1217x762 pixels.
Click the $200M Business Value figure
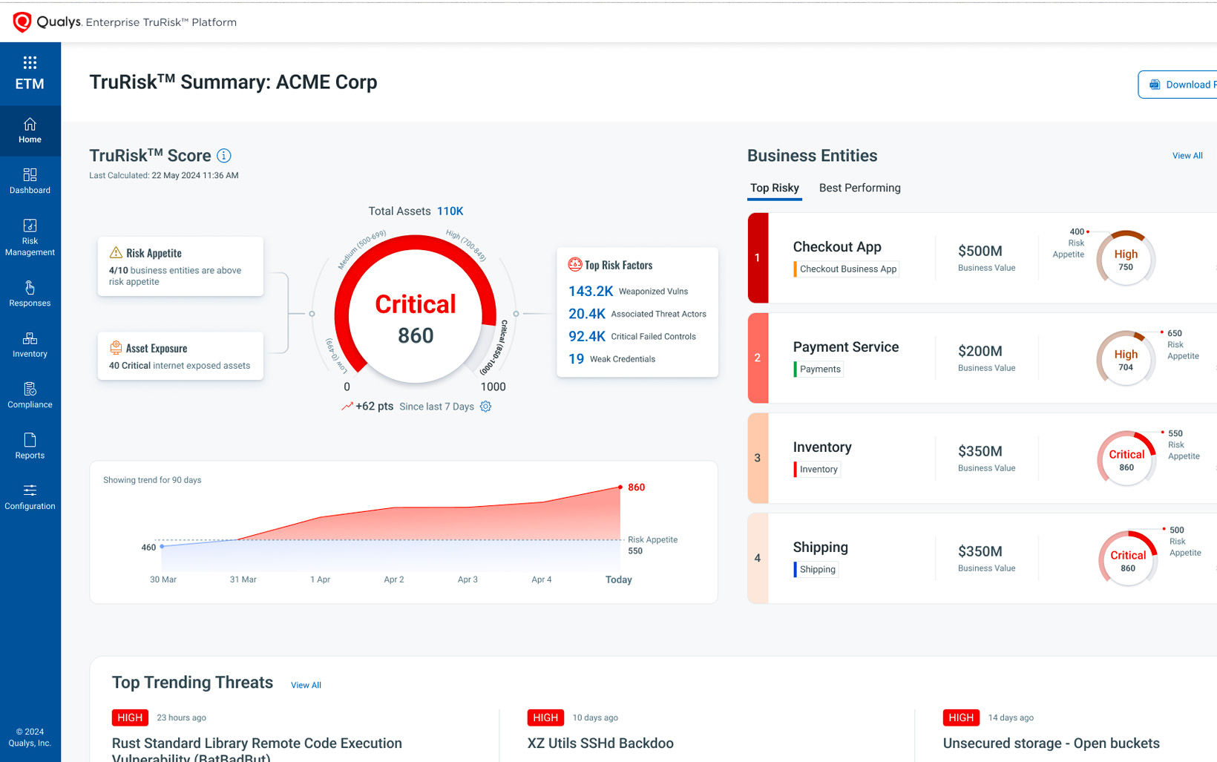(x=980, y=351)
